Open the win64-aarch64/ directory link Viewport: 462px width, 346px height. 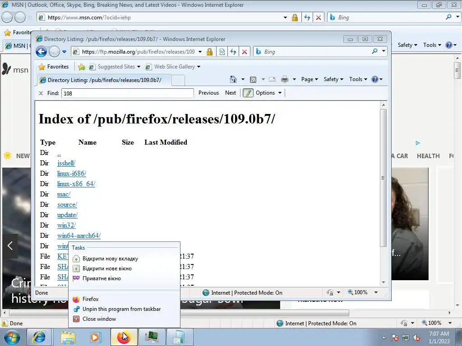click(x=79, y=235)
